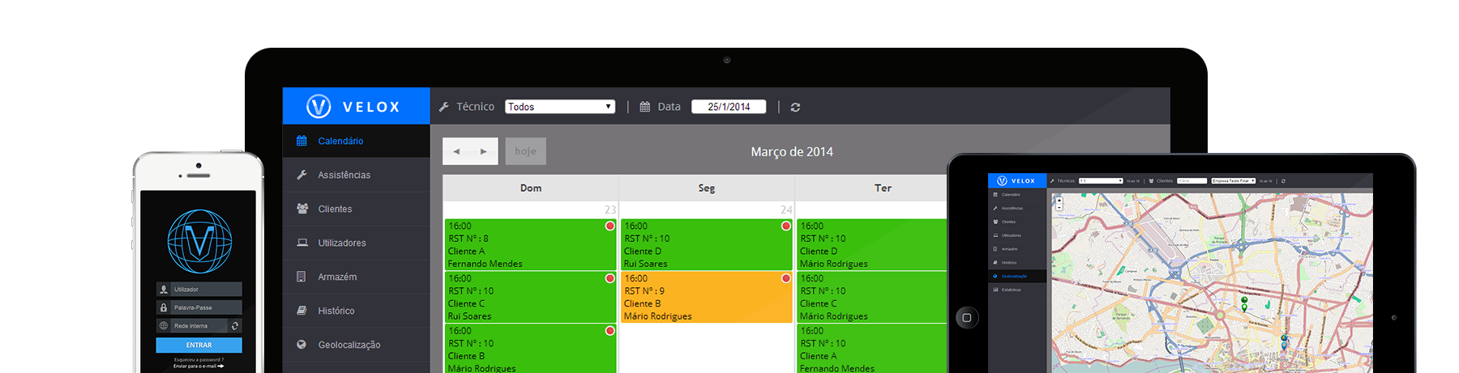The height and width of the screenshot is (373, 1459).
Task: Tap the globe V logo on the phone
Action: [x=199, y=241]
